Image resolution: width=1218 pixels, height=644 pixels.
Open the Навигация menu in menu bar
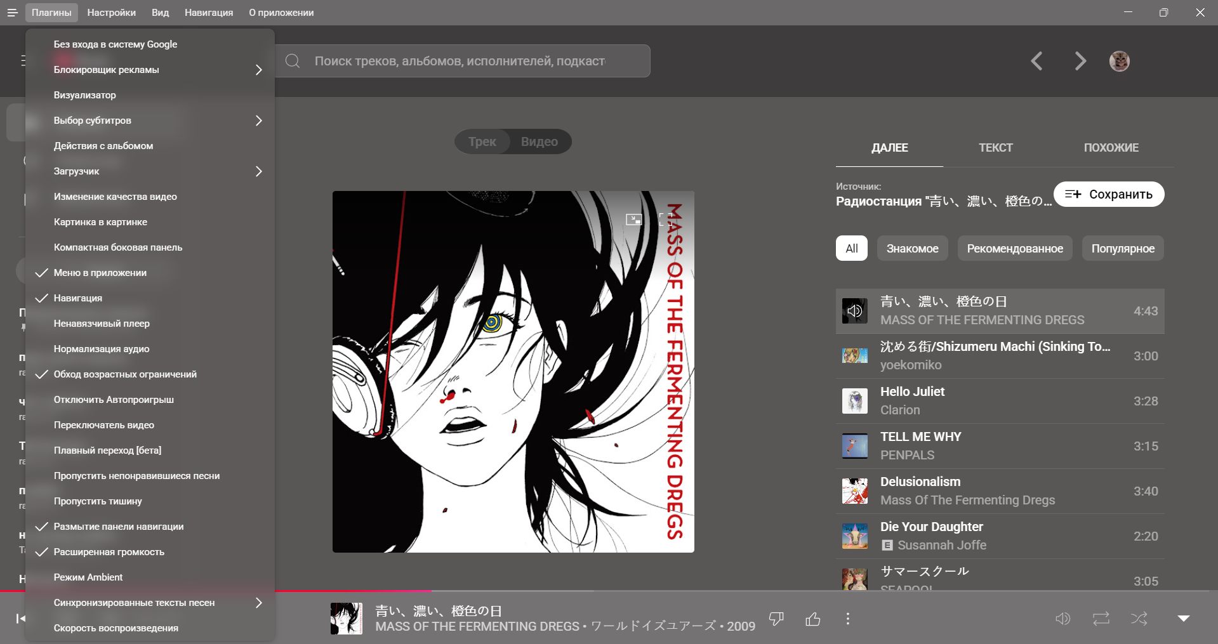(209, 13)
